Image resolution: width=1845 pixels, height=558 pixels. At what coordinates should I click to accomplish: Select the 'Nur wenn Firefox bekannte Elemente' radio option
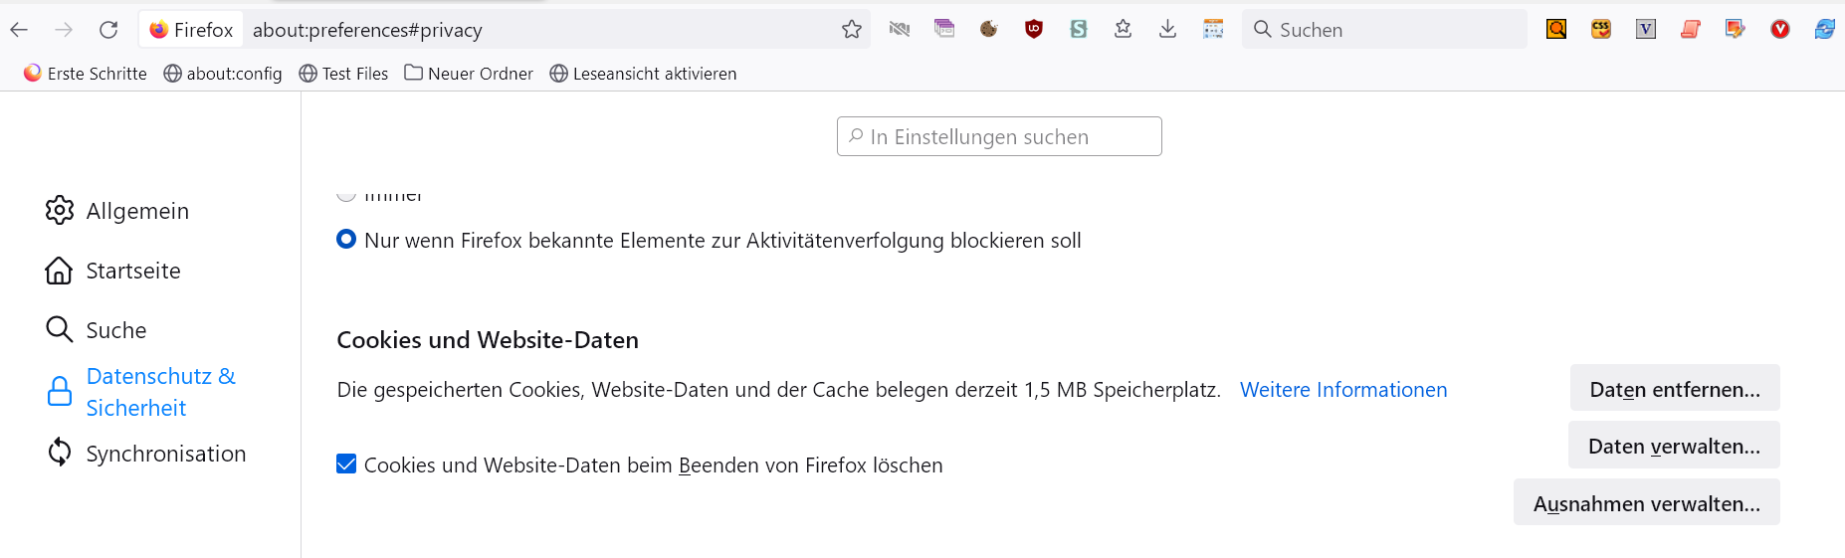click(346, 240)
